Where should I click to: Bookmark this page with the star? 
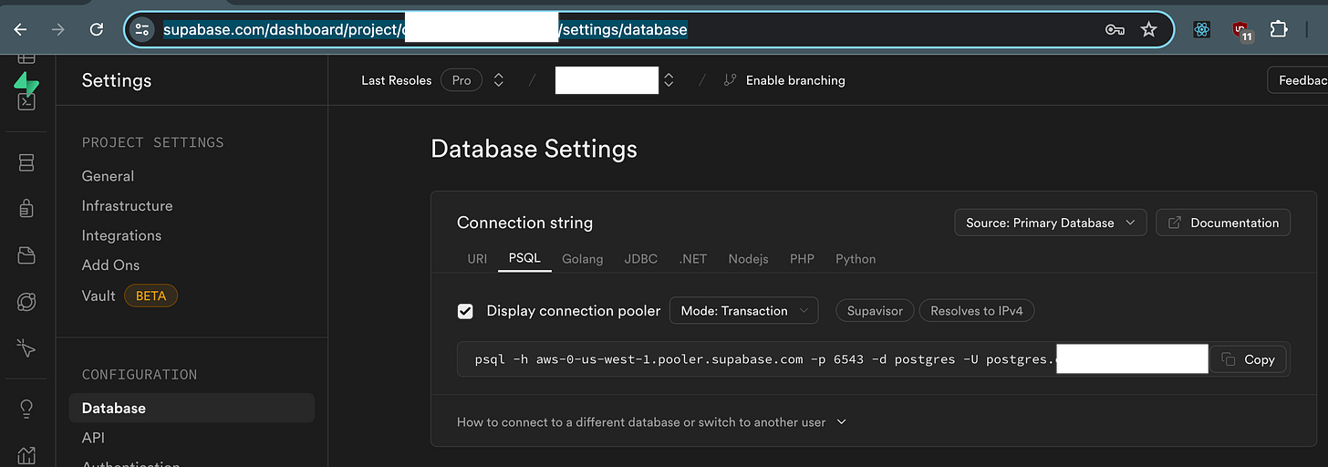[x=1149, y=29]
